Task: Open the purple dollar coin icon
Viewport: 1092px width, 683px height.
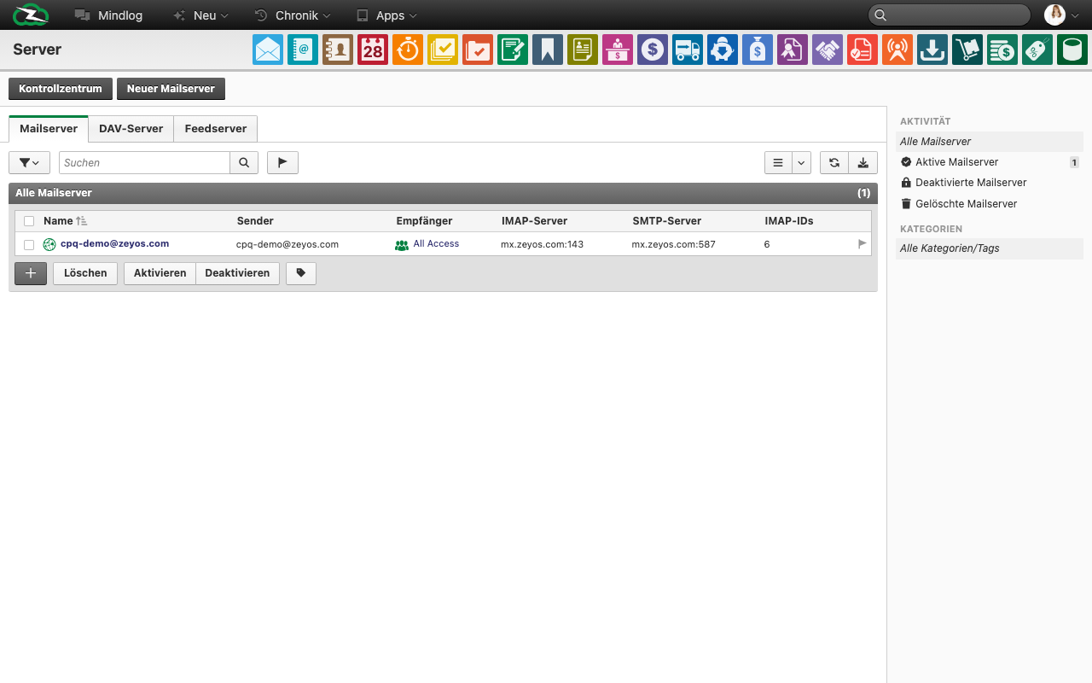Action: tap(653, 50)
